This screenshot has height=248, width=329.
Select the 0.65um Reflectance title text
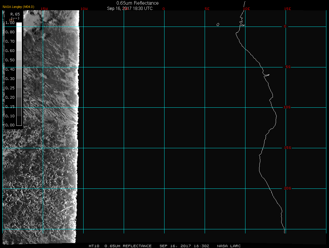(x=137, y=3)
